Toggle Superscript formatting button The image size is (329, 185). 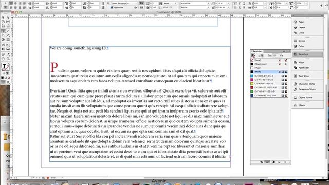pyautogui.click(x=240, y=4)
